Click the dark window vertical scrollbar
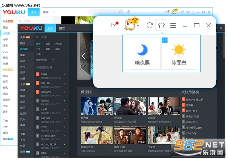 pyautogui.click(x=224, y=46)
